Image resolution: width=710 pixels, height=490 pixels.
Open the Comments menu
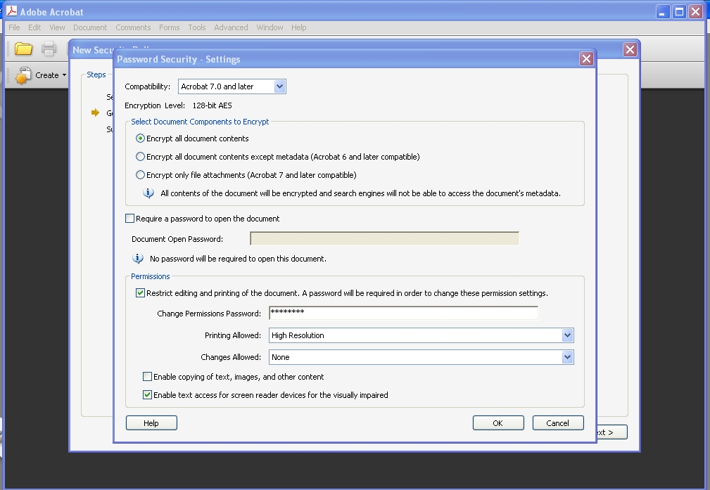(x=133, y=27)
